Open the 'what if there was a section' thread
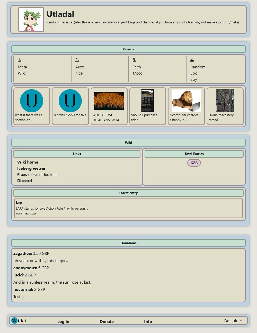 pos(32,101)
